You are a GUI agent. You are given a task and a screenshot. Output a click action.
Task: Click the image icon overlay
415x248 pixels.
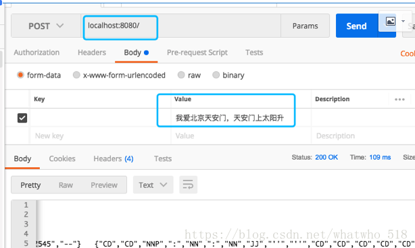(391, 21)
